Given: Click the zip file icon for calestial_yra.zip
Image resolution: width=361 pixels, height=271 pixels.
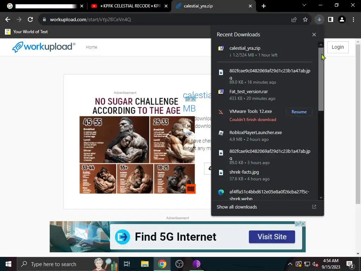Looking at the screenshot, I should pos(221,48).
